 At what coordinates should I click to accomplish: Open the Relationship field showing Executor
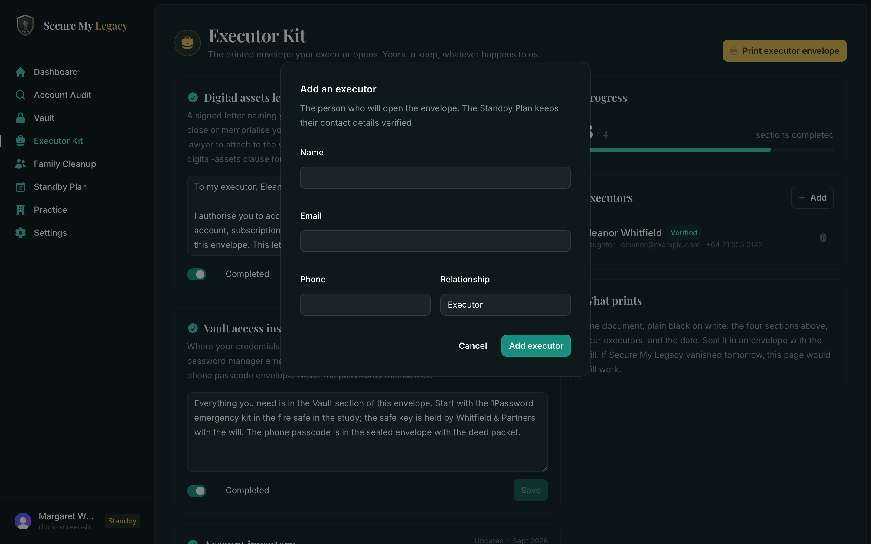coord(505,305)
